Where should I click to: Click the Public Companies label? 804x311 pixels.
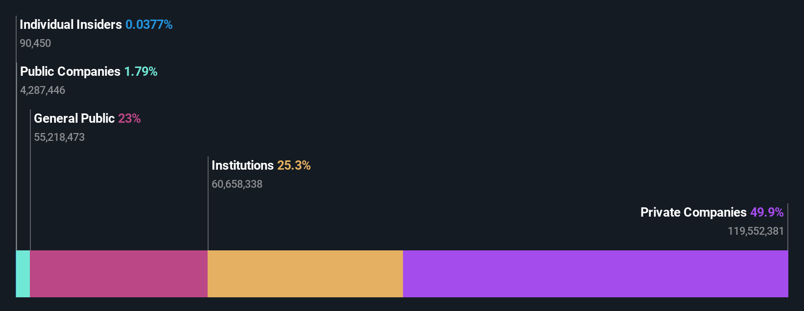point(70,71)
